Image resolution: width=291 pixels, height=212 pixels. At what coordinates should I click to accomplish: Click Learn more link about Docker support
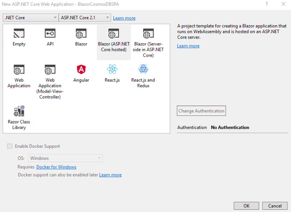[x=110, y=175]
